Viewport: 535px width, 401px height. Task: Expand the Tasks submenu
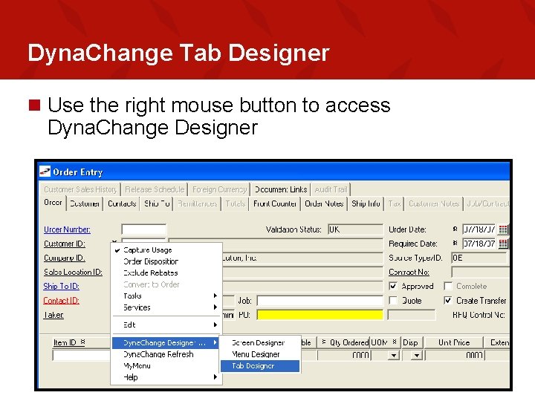[x=166, y=296]
